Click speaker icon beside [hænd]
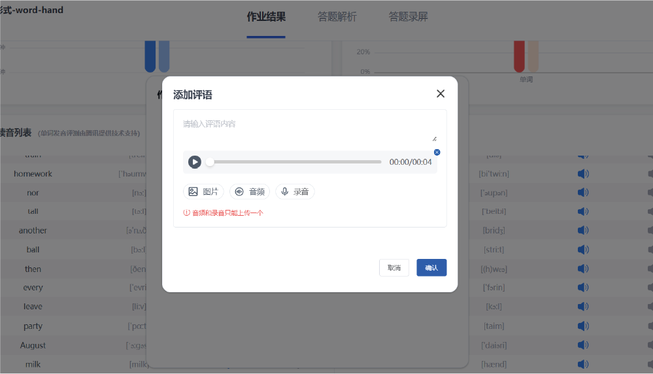The width and height of the screenshot is (653, 374). point(583,364)
